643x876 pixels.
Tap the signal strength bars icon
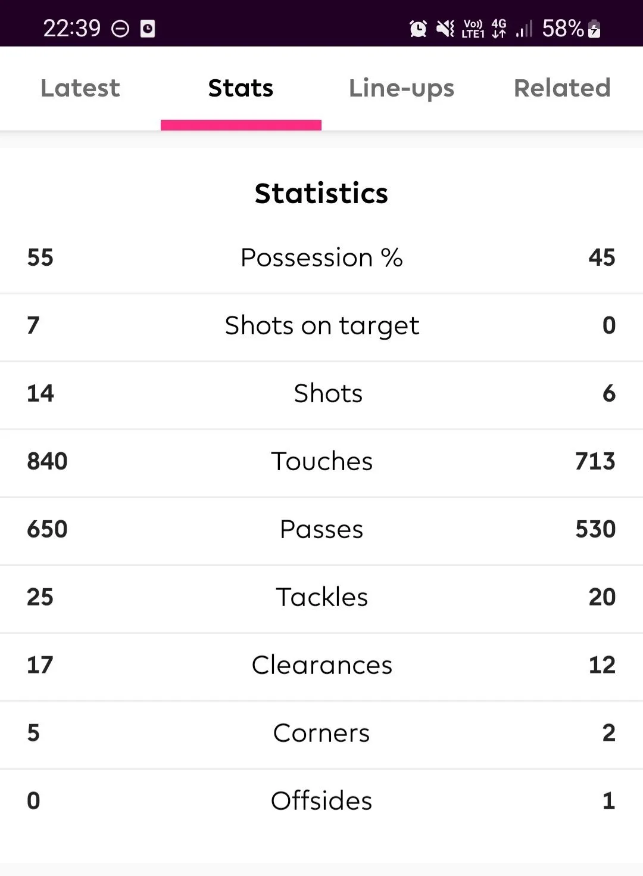(x=524, y=28)
